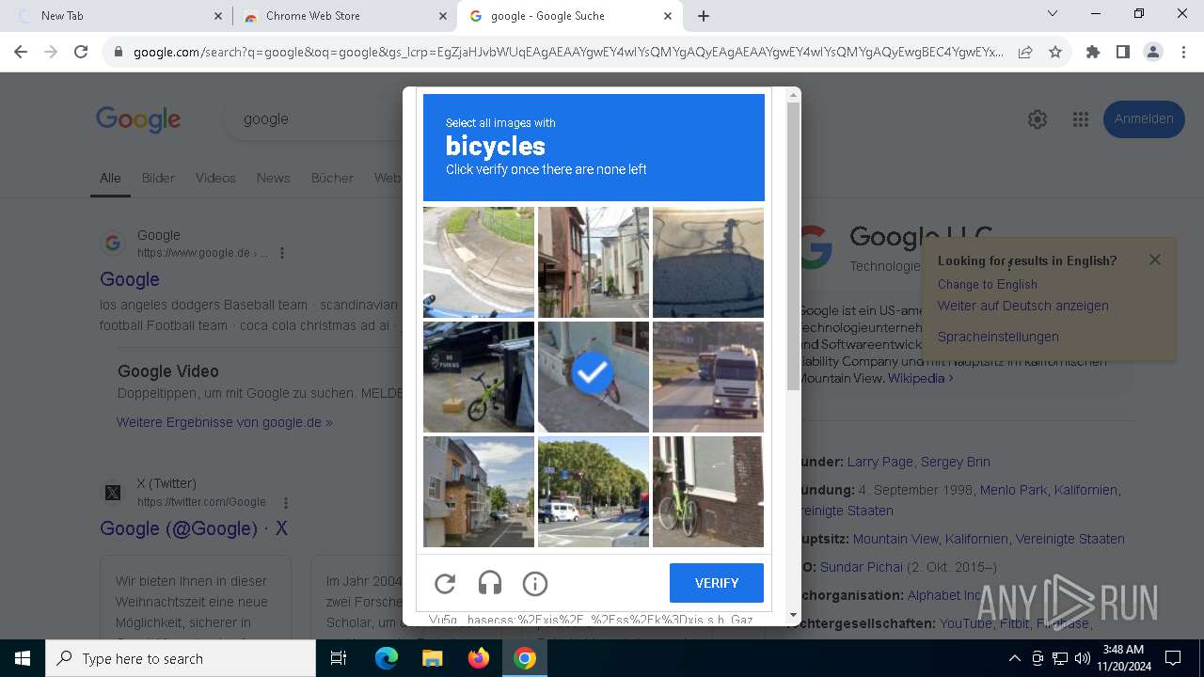Go back in Chrome
1204x677 pixels.
coord(21,53)
